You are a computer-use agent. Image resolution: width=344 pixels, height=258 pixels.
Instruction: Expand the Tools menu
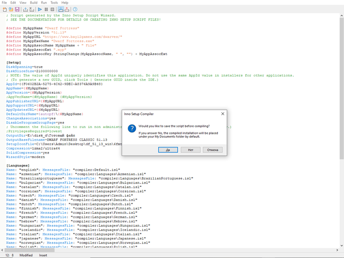pyautogui.click(x=54, y=2)
